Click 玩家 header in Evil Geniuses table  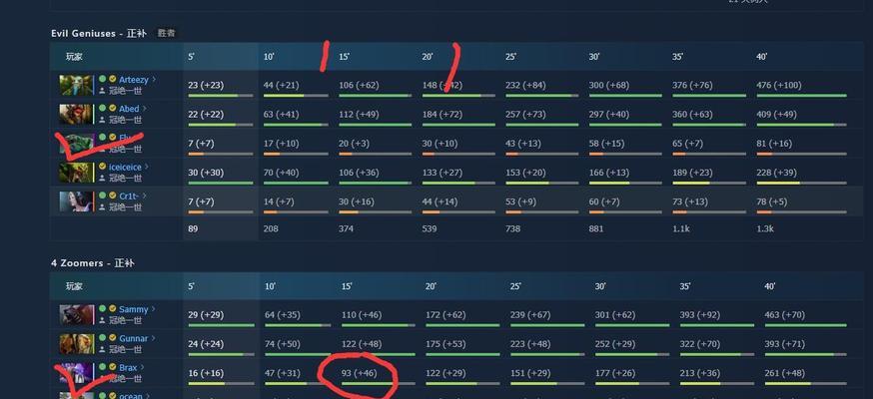(74, 56)
